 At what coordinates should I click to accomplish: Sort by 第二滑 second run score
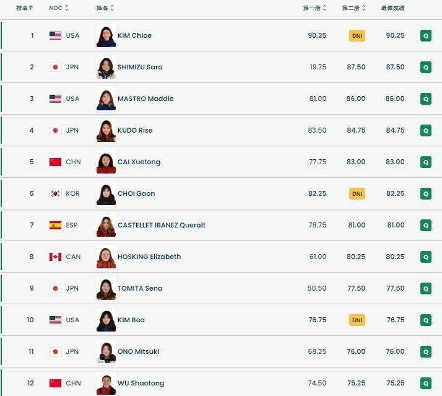354,8
